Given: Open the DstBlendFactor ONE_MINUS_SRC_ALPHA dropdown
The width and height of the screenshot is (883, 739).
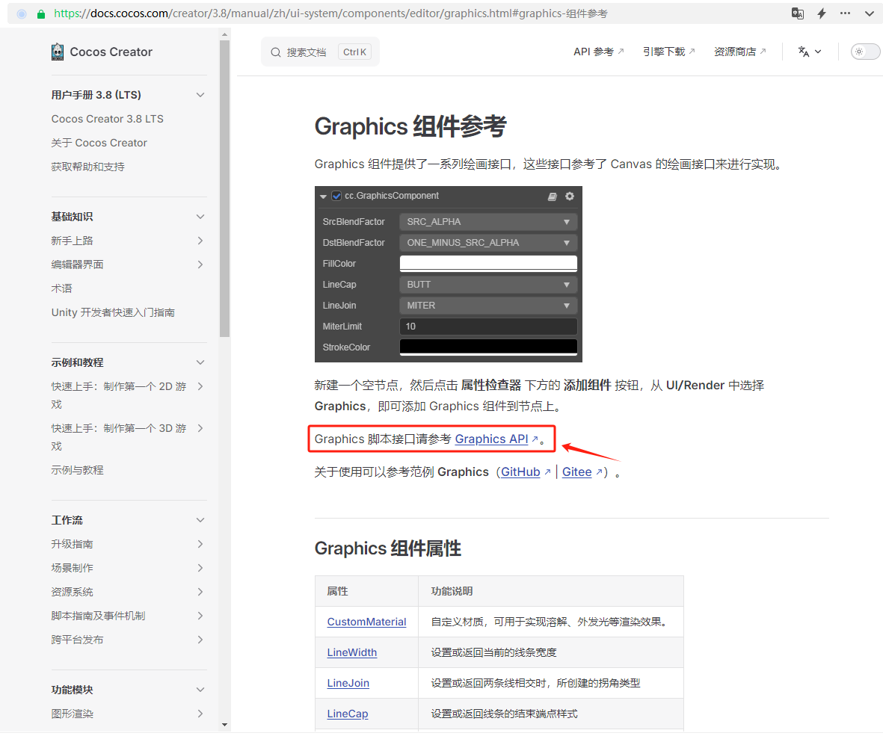Looking at the screenshot, I should click(488, 243).
